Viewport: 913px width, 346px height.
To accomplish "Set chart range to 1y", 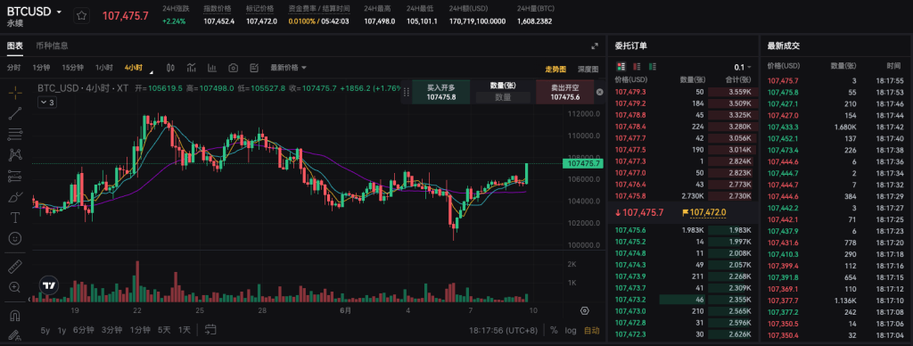I will coord(62,330).
